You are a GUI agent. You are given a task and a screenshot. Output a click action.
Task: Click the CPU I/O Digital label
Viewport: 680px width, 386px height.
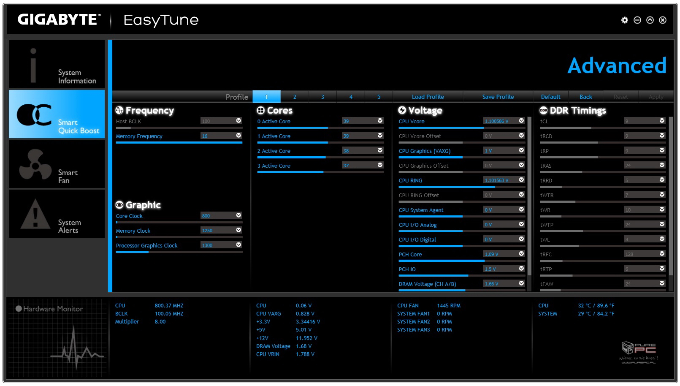(x=417, y=239)
